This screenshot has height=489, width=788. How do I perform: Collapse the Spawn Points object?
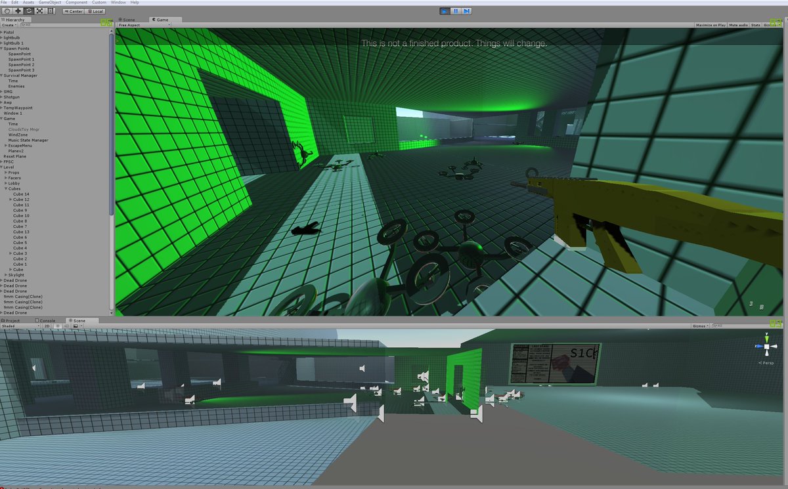2,49
